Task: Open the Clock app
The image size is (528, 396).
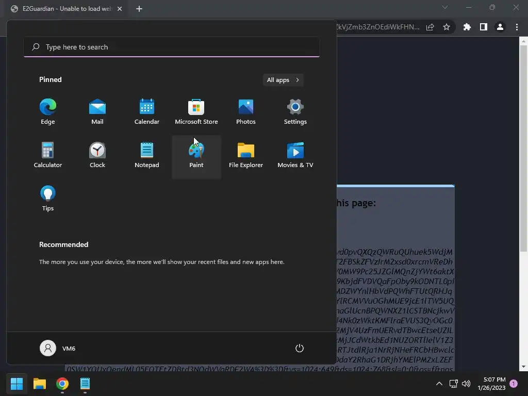Action: tap(97, 156)
